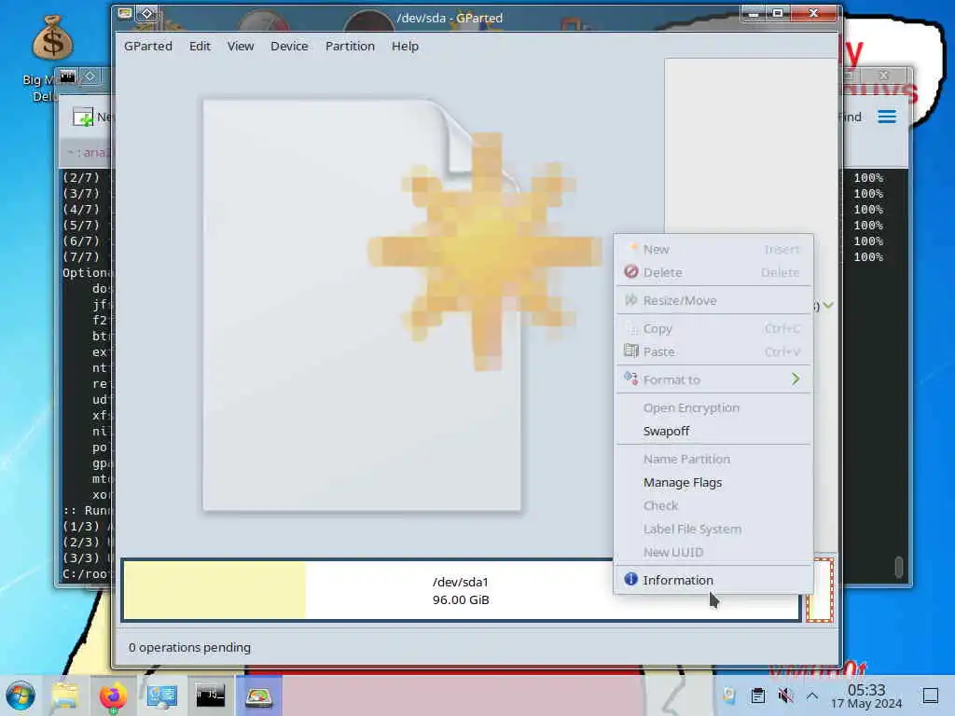Open the Partition menu
955x716 pixels.
tap(350, 47)
